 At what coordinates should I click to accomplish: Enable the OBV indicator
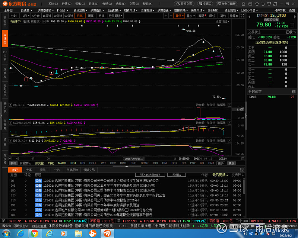(x=113, y=163)
